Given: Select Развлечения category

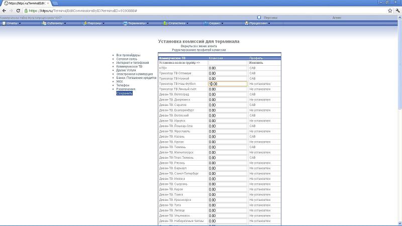Looking at the screenshot, I should [126, 89].
